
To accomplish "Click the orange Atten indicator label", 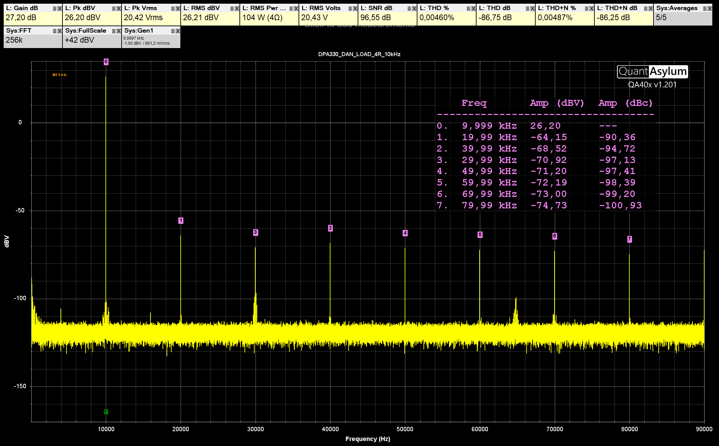I will click(59, 75).
